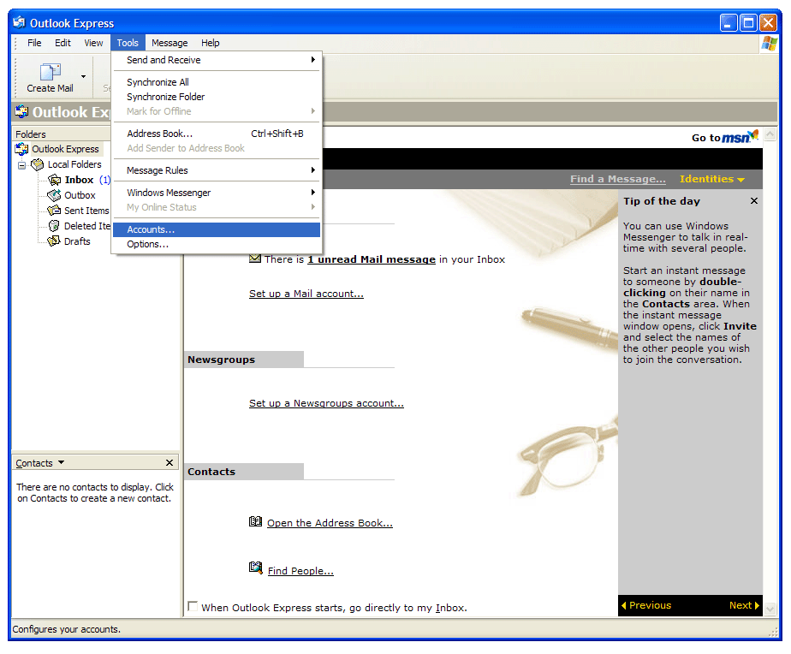The width and height of the screenshot is (791, 654).
Task: Open the View menu
Action: coord(93,43)
